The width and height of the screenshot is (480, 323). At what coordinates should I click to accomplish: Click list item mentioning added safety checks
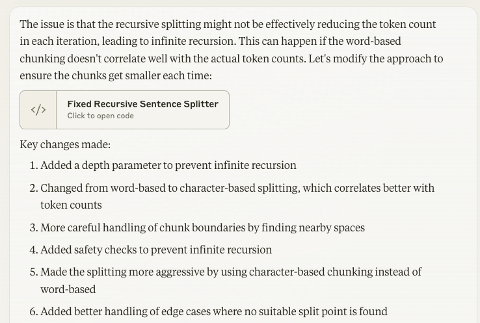[x=156, y=250]
